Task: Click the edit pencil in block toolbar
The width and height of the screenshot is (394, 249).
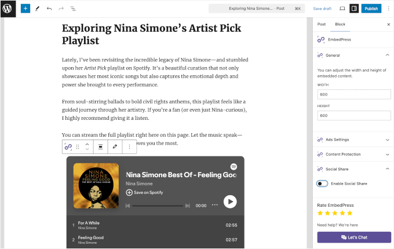Action: point(115,147)
